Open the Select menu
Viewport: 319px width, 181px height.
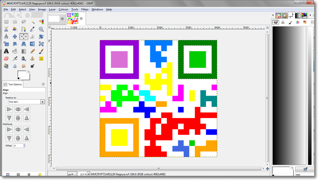22,9
